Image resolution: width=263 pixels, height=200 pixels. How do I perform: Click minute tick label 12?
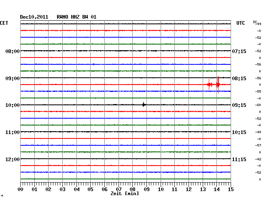[x=189, y=189]
